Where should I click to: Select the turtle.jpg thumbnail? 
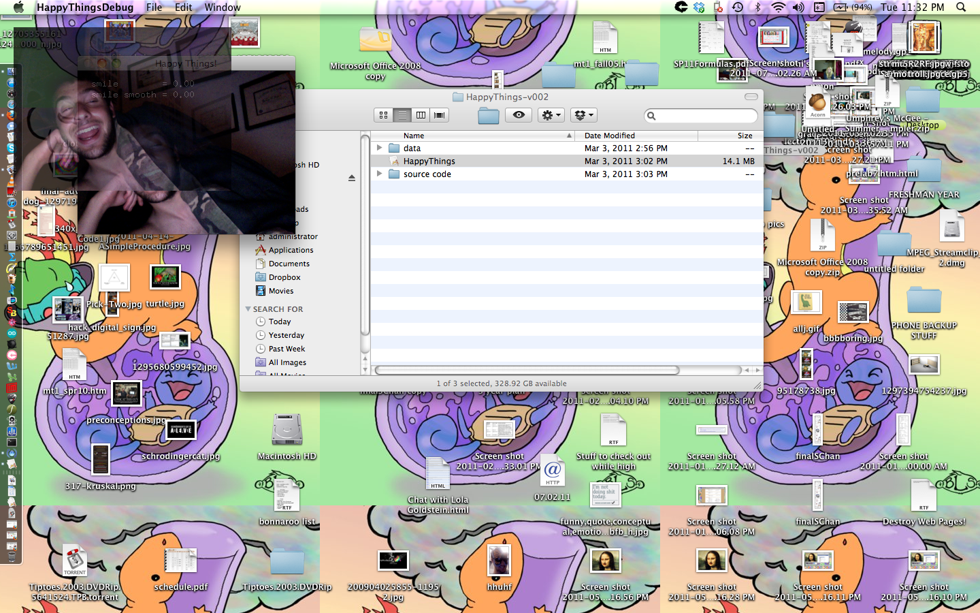(165, 277)
